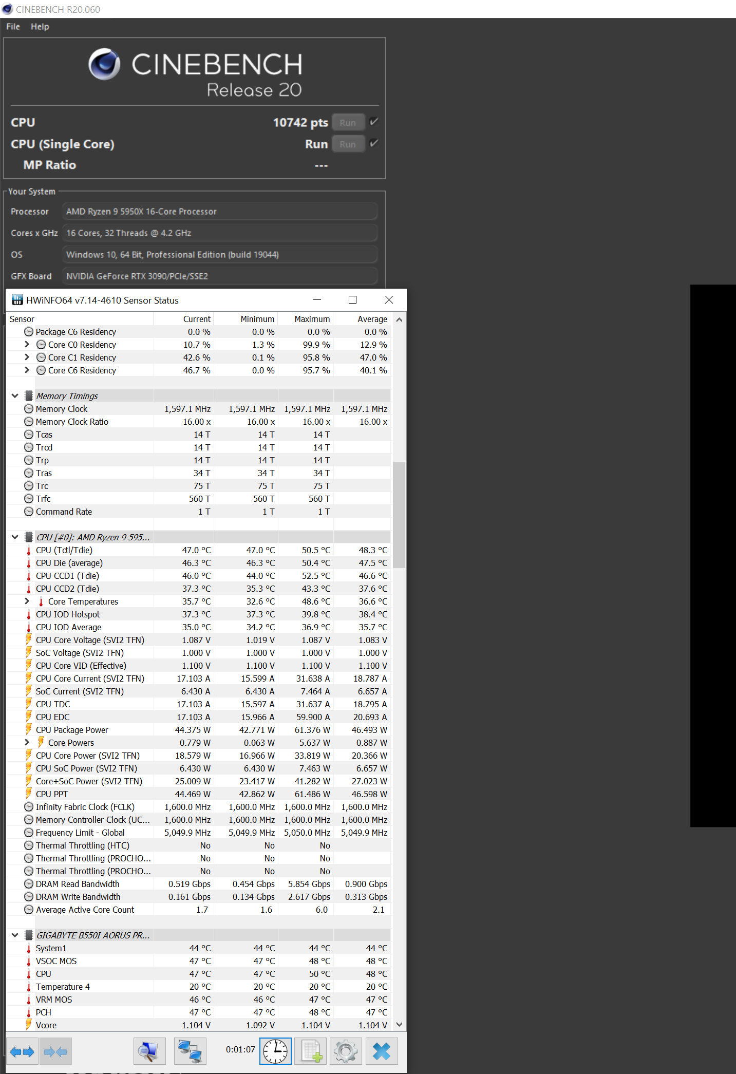
Task: Maximize the HWiNFO64 Sensor Status window
Action: click(x=352, y=300)
